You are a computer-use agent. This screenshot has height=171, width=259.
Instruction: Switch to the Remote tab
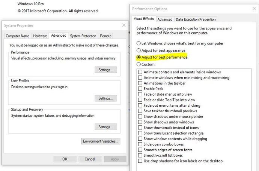pos(105,36)
